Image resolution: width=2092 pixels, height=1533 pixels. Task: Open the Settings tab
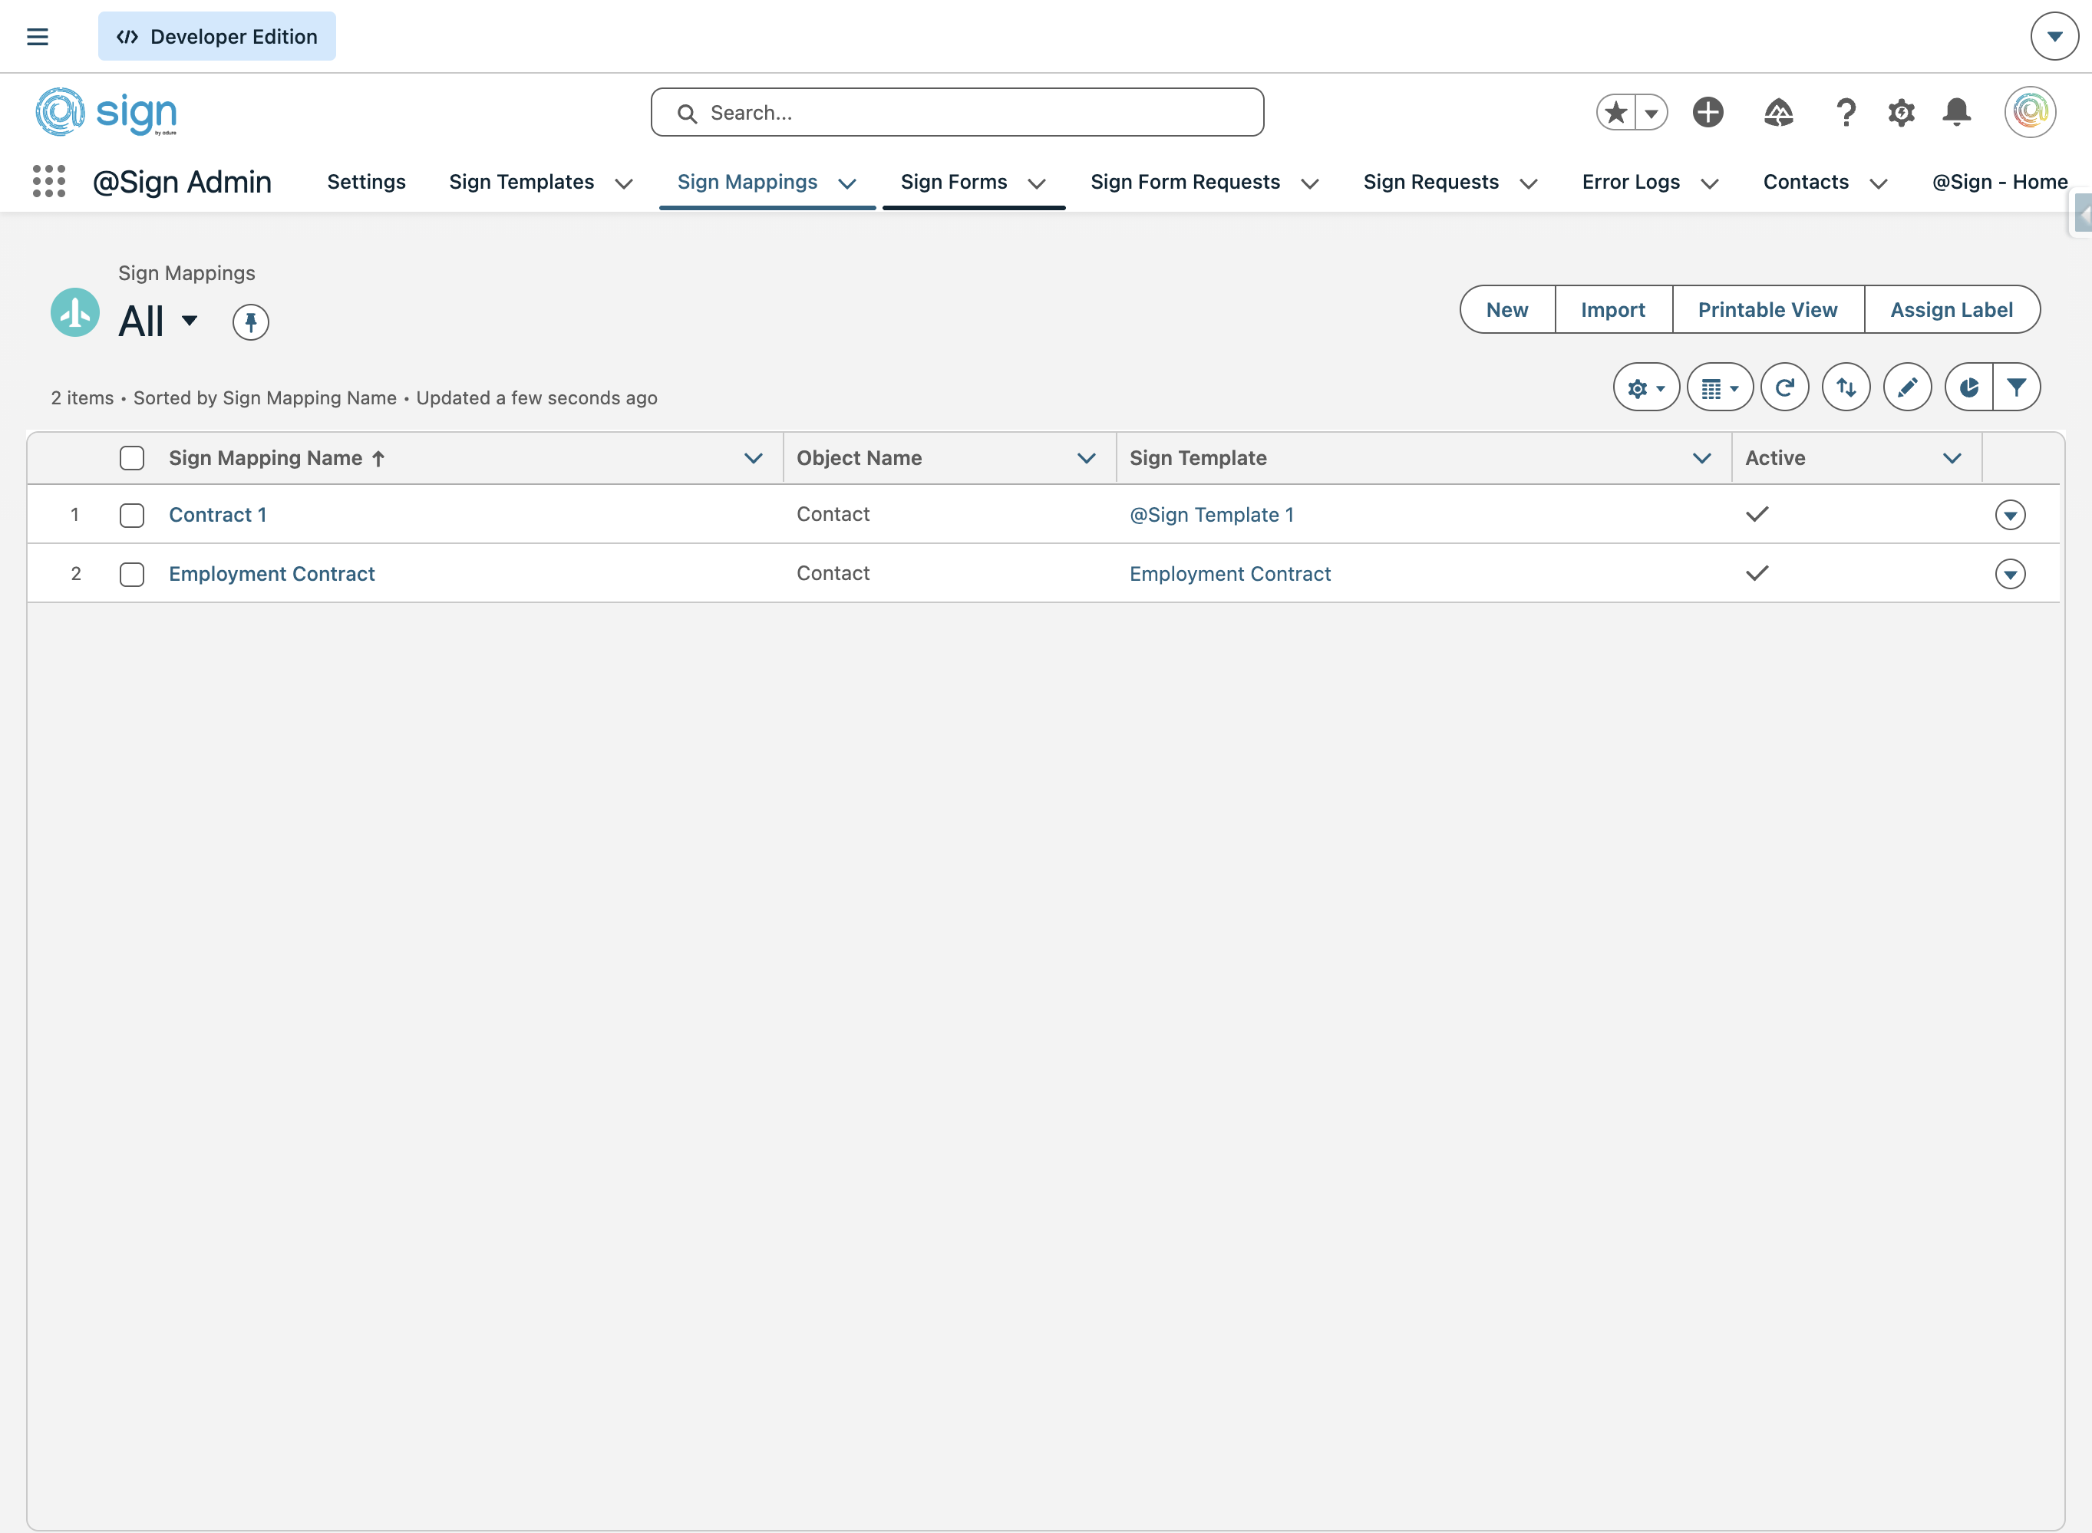(x=366, y=182)
